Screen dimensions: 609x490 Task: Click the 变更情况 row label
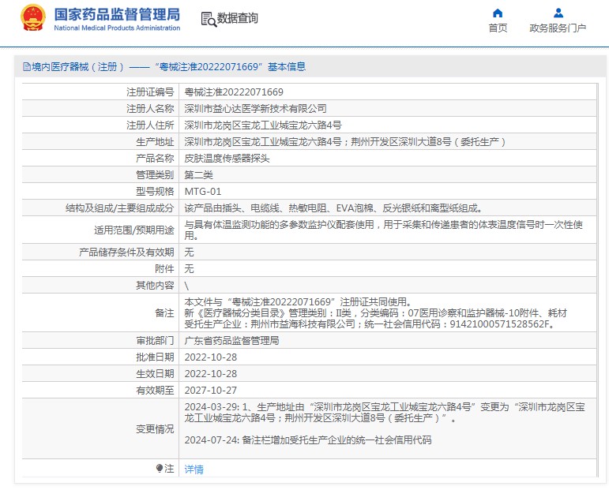click(154, 429)
